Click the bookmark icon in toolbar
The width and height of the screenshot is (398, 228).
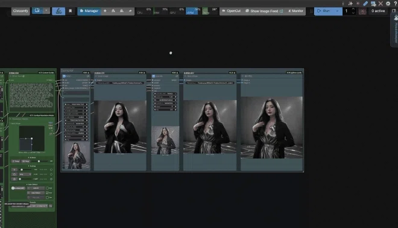[x=71, y=11]
